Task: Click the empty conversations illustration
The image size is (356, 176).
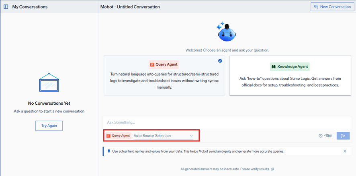Action: click(49, 83)
